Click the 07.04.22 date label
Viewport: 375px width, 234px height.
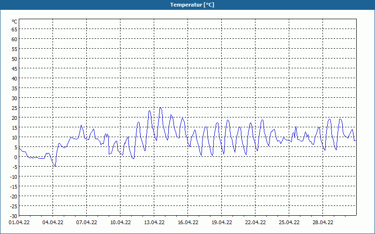pos(87,223)
